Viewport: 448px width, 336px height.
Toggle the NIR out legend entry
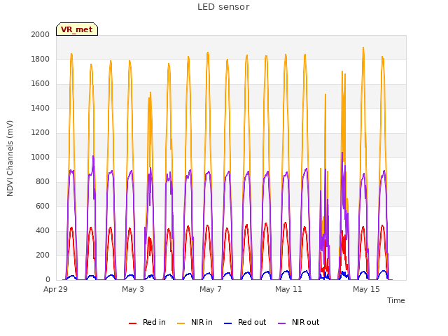[x=299, y=322]
